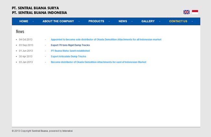211x137 pixels.
Task: Visit the Interaksi link in the footer
Action: 68,131
